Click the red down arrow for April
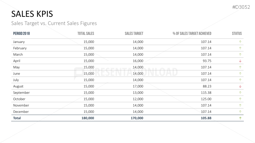255x143 pixels. [x=240, y=61]
